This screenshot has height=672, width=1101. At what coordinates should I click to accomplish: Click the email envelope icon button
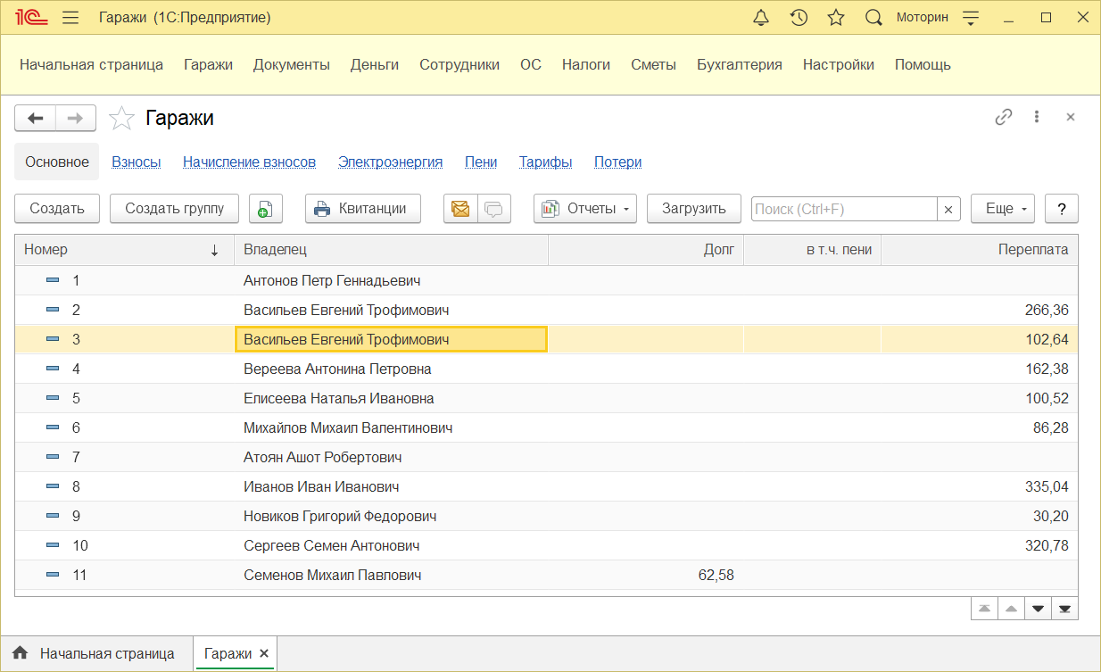tap(460, 209)
